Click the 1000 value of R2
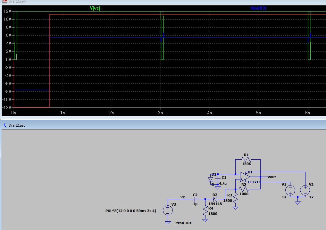 point(244,194)
